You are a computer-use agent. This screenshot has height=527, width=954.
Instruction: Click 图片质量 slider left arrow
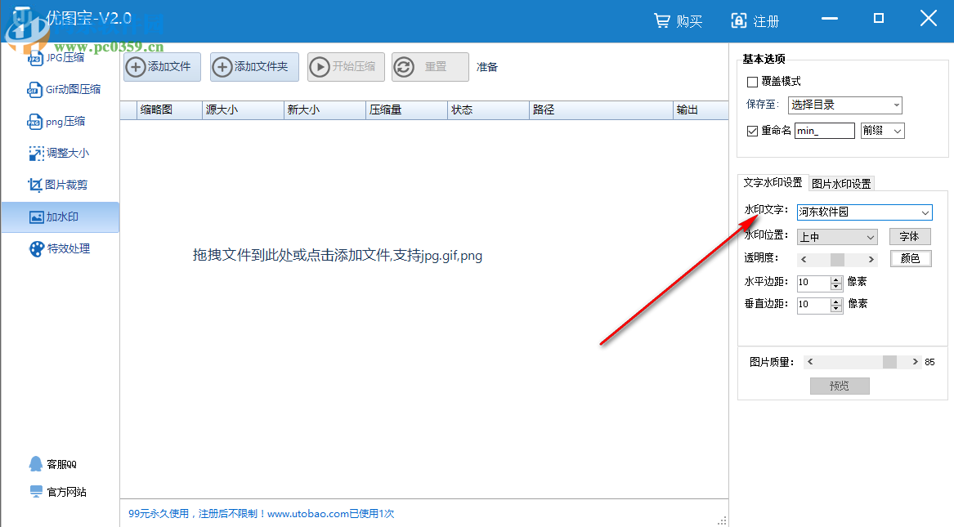coord(810,362)
